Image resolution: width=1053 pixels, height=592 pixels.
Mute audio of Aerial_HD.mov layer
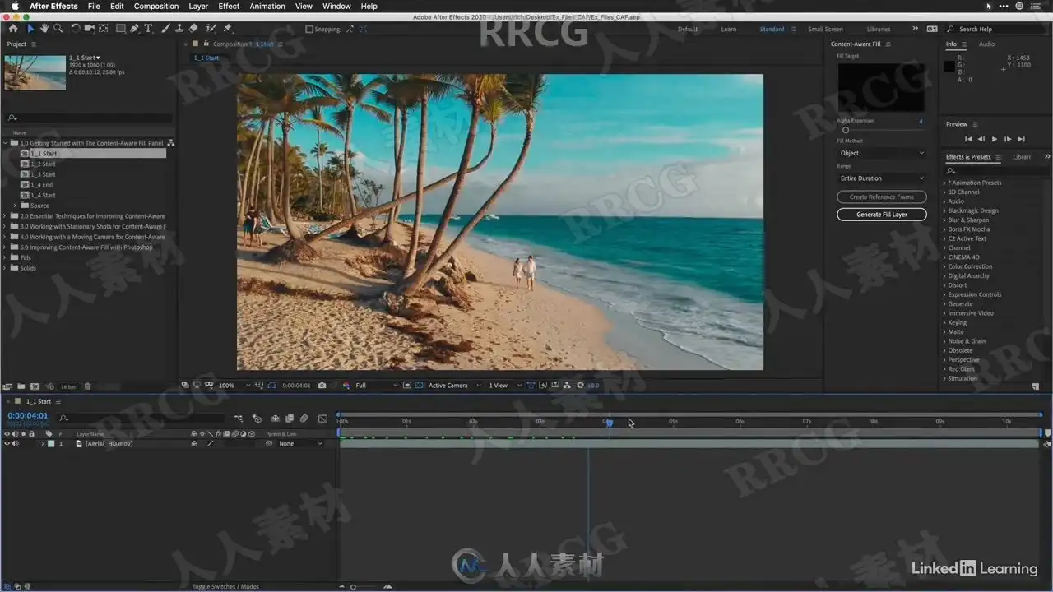[x=15, y=443]
